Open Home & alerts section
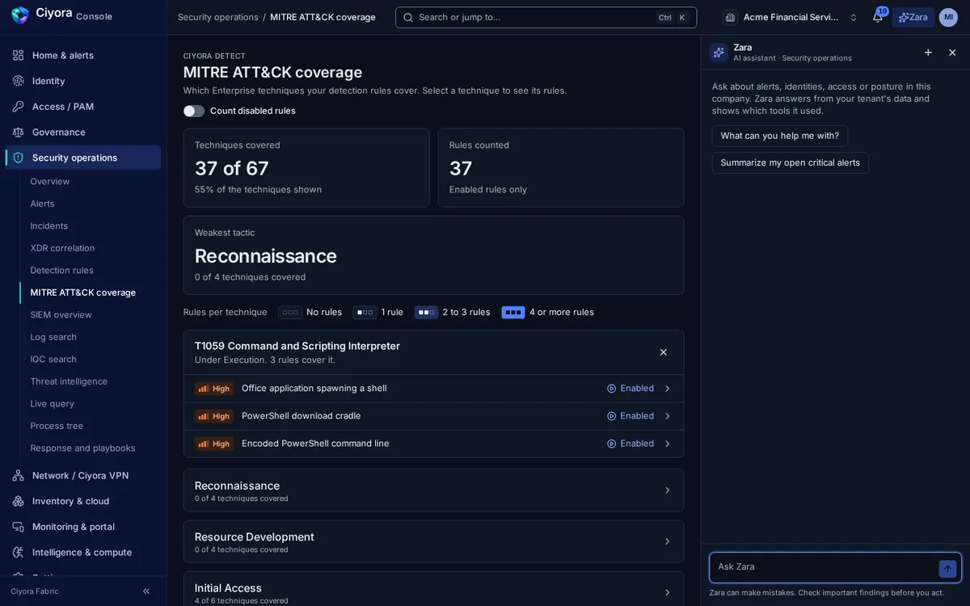 [83, 55]
